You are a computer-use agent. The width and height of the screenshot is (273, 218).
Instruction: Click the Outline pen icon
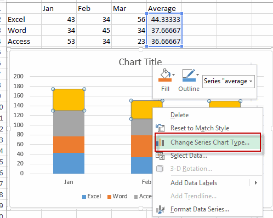pyautogui.click(x=189, y=75)
